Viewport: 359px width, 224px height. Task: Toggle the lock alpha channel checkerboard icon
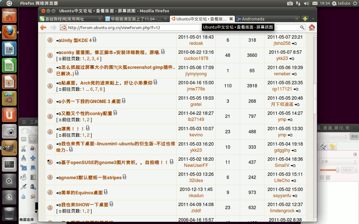[328, 178]
